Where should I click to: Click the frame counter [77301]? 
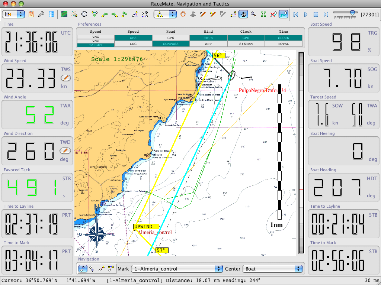tap(369, 14)
